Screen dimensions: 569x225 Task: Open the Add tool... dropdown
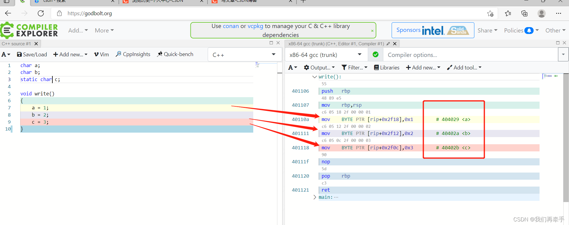point(464,67)
